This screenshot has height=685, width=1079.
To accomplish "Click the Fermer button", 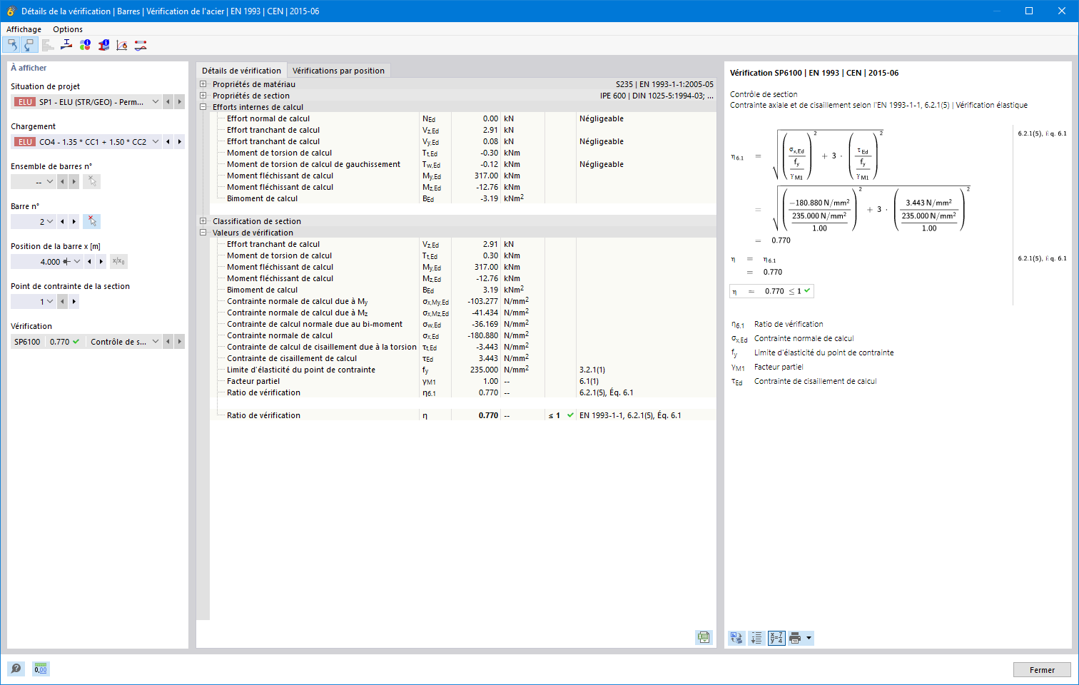I will click(1042, 670).
